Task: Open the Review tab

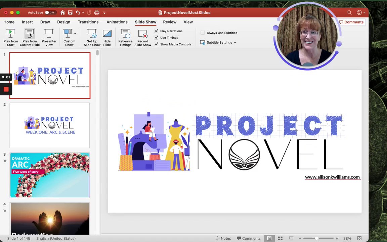Action: click(x=170, y=22)
